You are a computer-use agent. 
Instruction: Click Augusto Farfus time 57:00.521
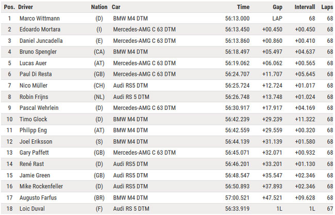tap(237, 198)
